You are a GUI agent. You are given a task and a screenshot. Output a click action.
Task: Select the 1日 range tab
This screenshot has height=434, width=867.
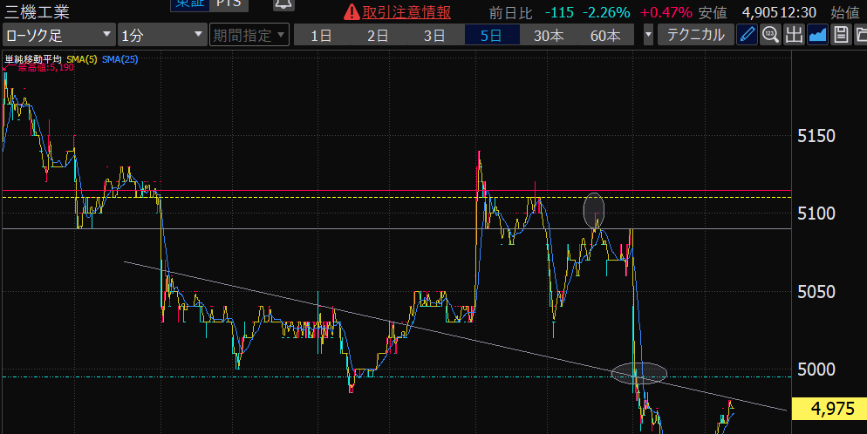(x=321, y=36)
